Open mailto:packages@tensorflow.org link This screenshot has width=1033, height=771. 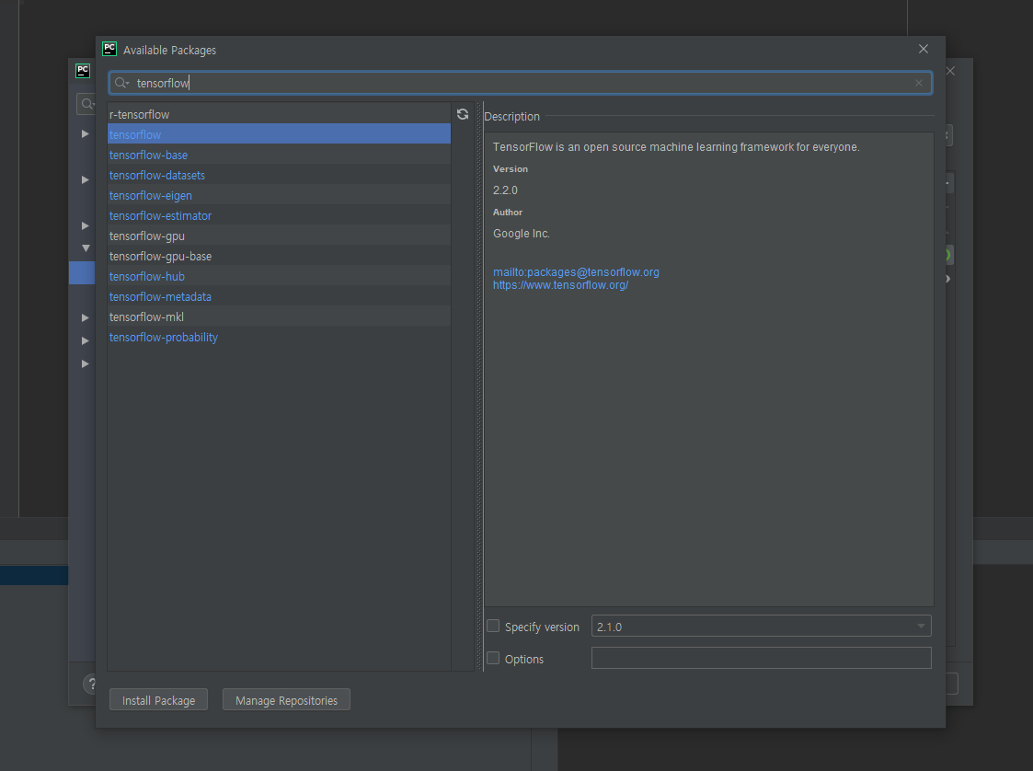pos(576,272)
